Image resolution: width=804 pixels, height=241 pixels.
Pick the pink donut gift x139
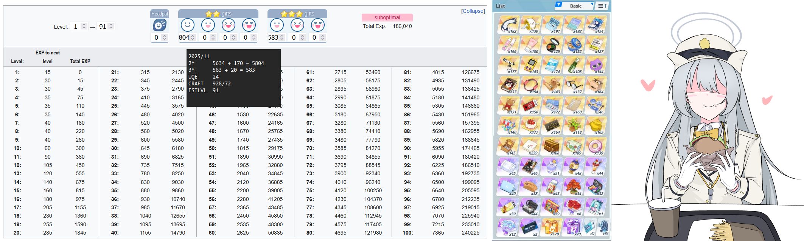596,146
